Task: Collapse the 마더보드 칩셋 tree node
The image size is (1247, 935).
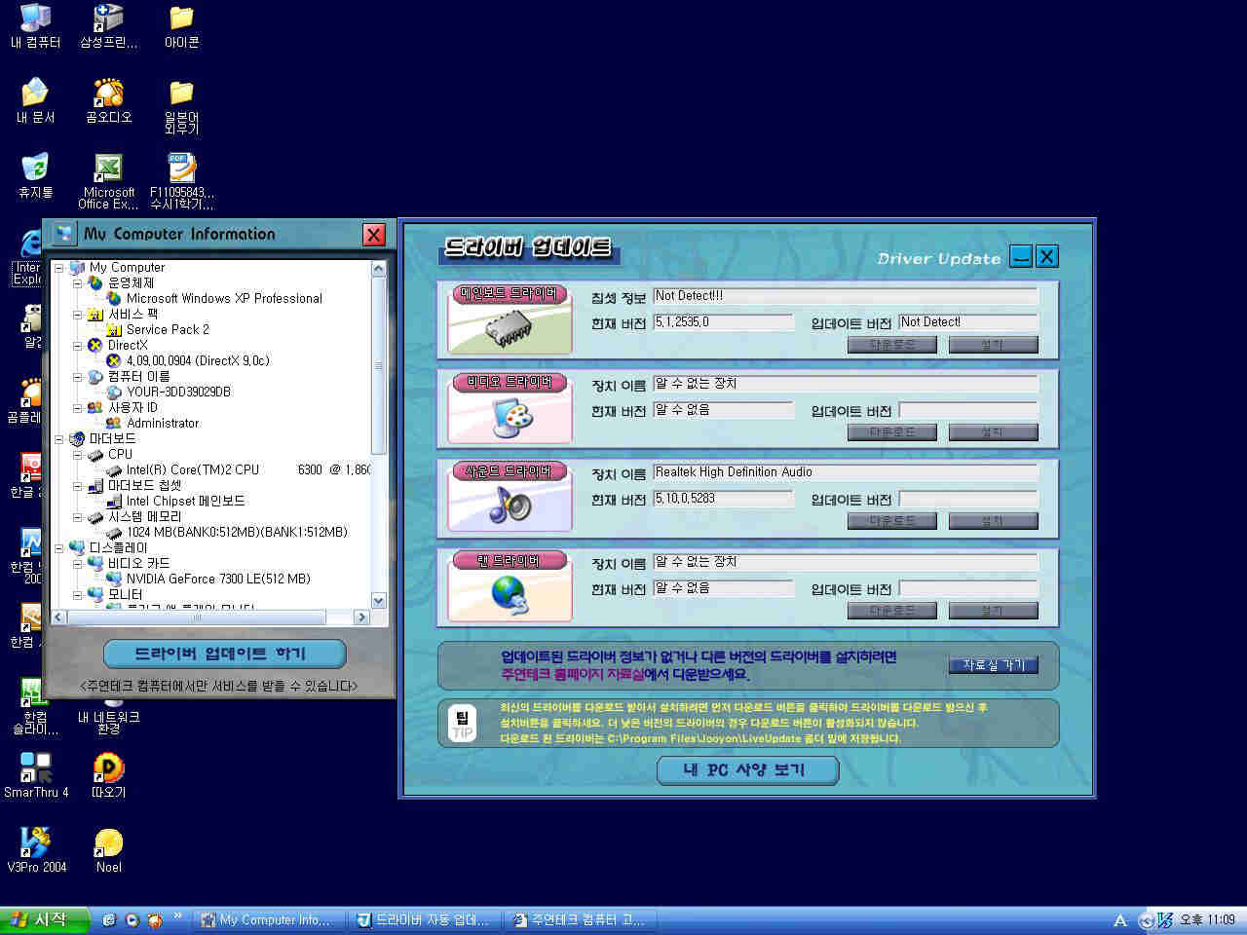Action: tap(77, 485)
